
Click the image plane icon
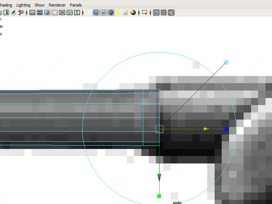pos(14,13)
